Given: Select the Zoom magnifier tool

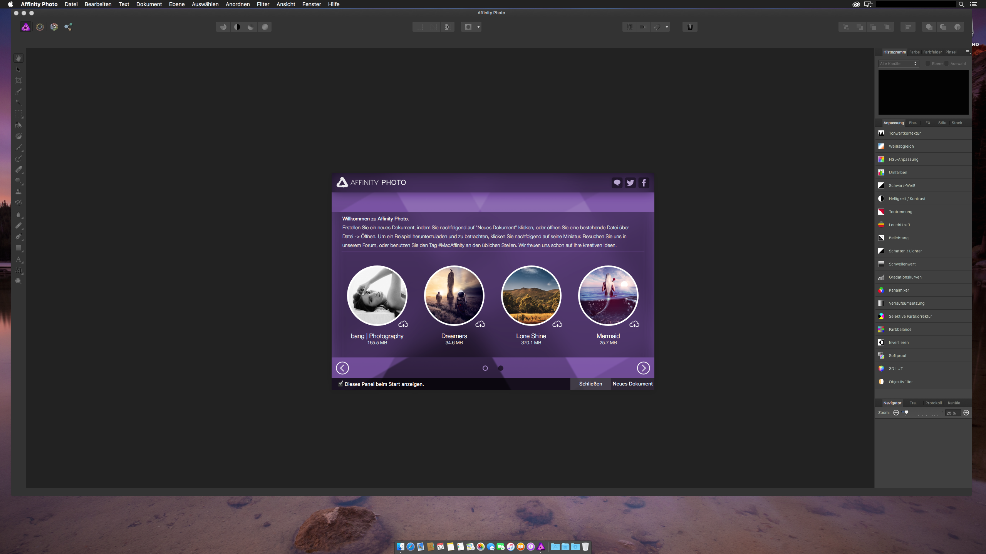Looking at the screenshot, I should [x=18, y=281].
